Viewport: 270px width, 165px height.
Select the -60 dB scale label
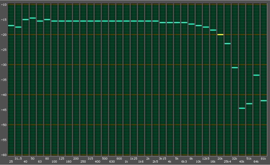point(4,155)
